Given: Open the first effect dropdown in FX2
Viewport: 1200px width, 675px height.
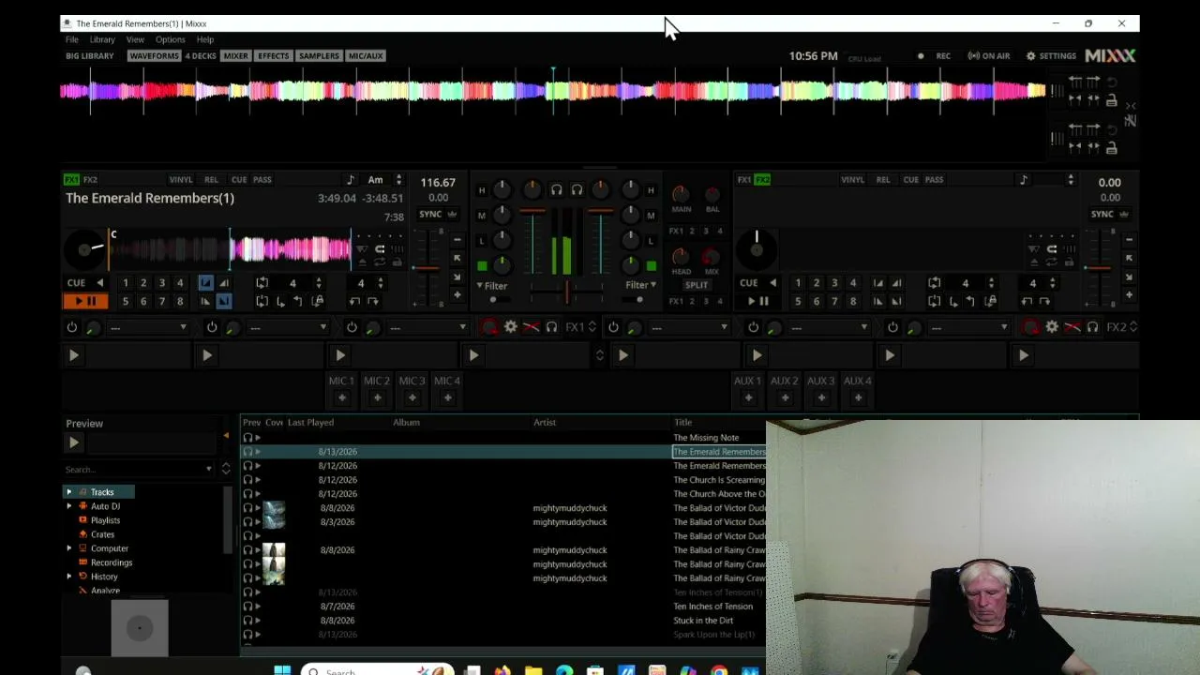Looking at the screenshot, I should coord(690,327).
